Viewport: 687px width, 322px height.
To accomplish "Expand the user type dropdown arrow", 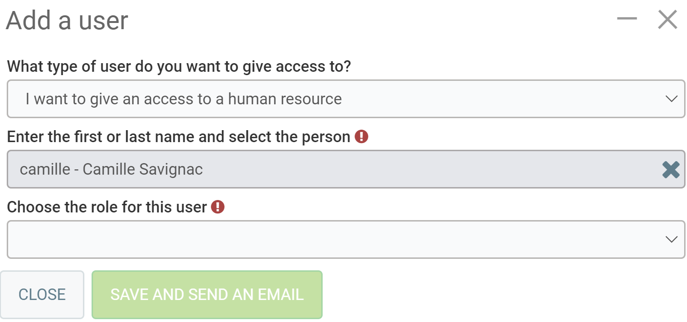I will 671,99.
